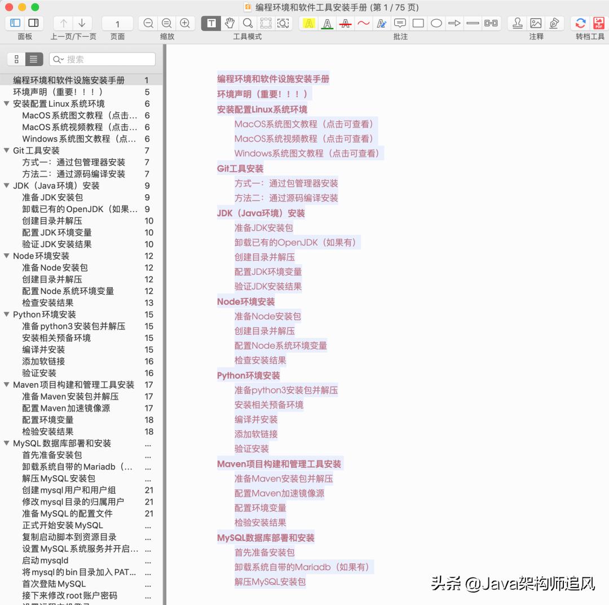Toggle the squiggly line annotation tool
Viewport: 609px width, 605px height.
click(x=364, y=23)
